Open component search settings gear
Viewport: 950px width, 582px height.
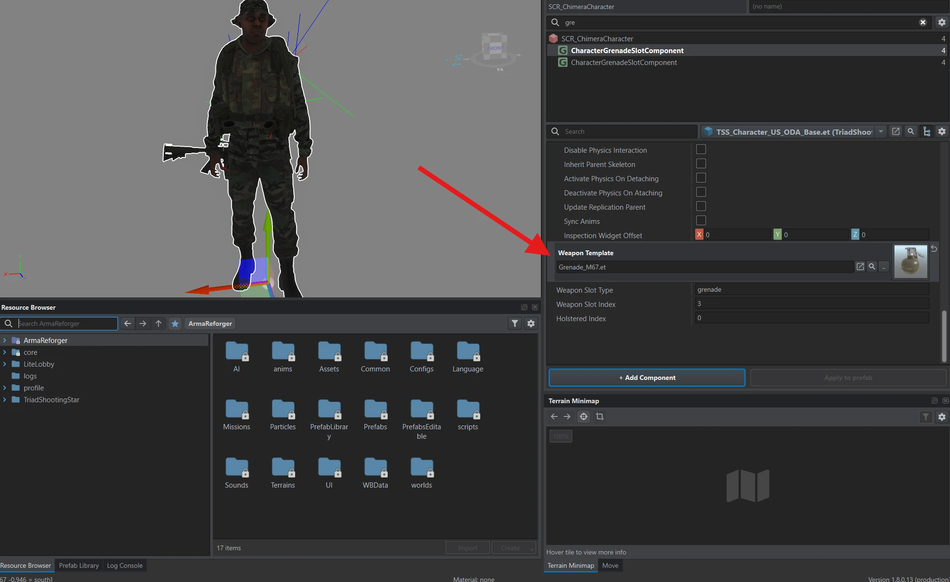coord(941,22)
